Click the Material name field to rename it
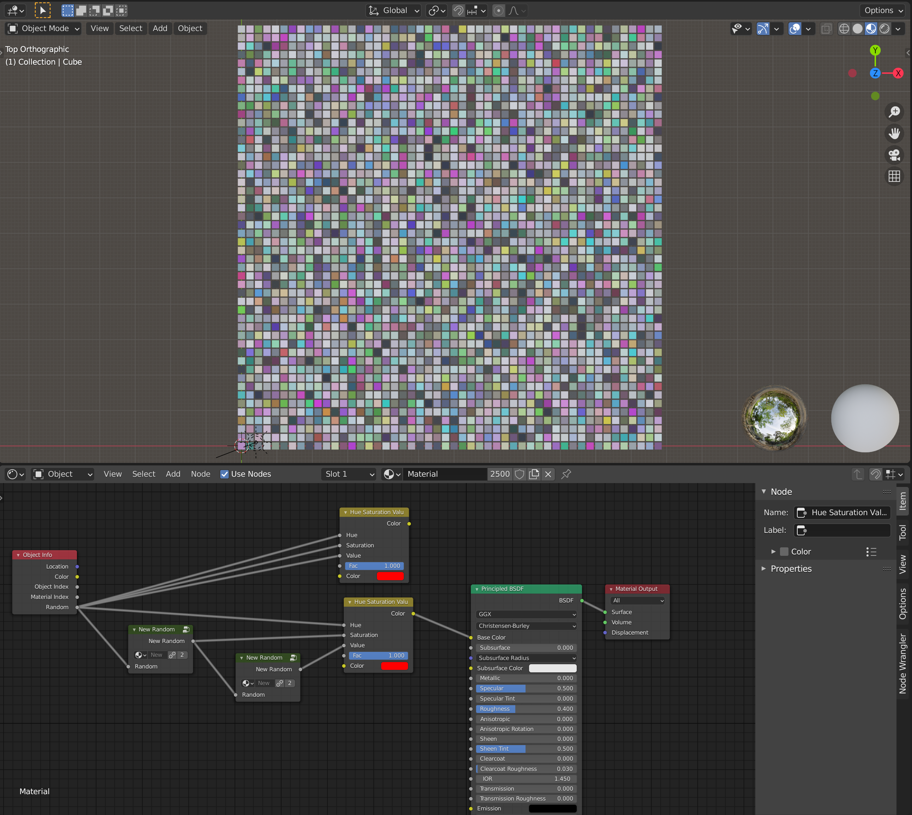The width and height of the screenshot is (912, 815). pos(445,474)
